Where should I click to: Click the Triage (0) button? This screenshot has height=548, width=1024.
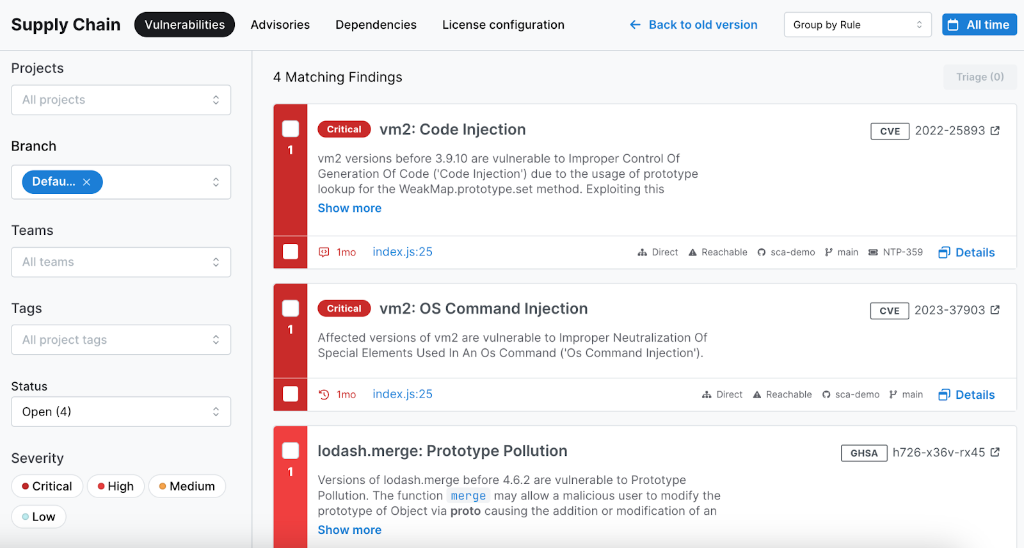[x=980, y=77]
